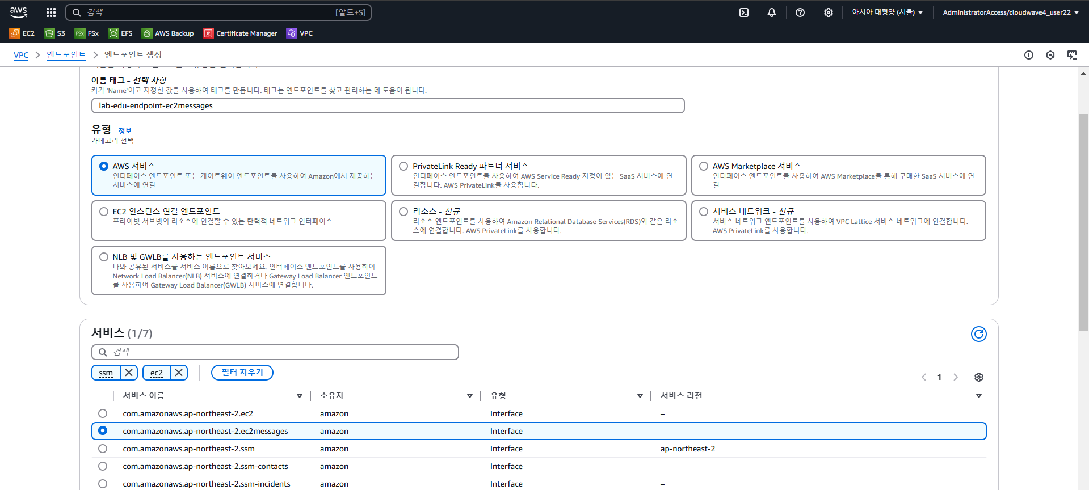Select com.amazonaws.ap-northeast-2.ssm service radio
Viewport: 1089px width, 490px height.
(103, 449)
